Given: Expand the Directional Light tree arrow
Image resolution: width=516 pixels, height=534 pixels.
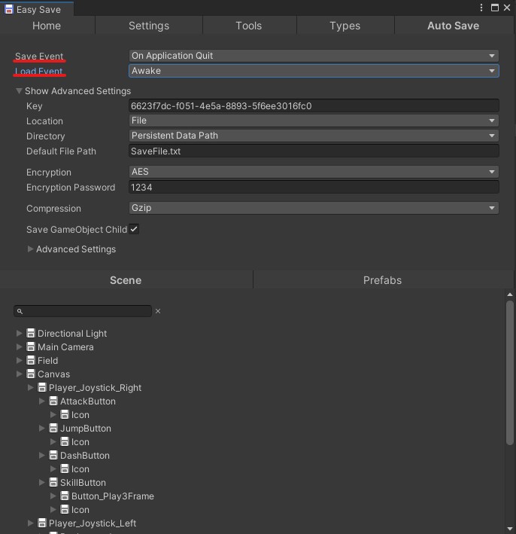Looking at the screenshot, I should [19, 333].
